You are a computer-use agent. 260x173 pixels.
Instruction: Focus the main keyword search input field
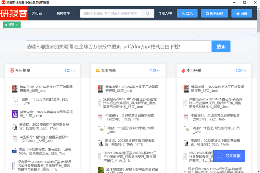point(119,46)
